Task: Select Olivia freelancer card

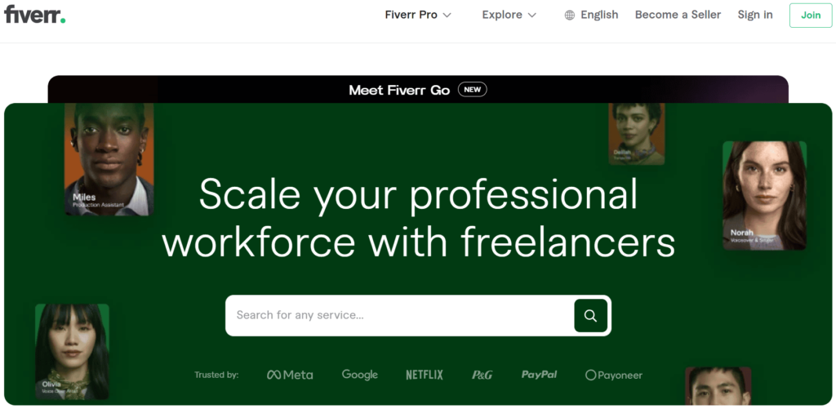Action: point(72,351)
